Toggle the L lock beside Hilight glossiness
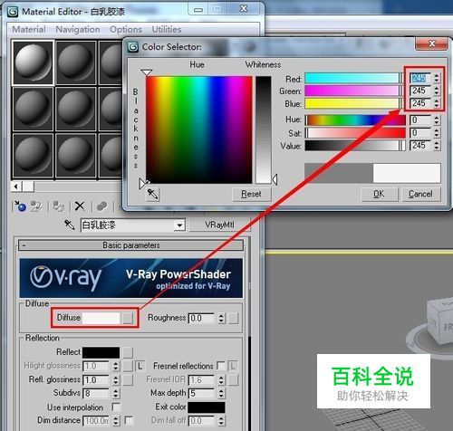The image size is (453, 431). tap(140, 366)
